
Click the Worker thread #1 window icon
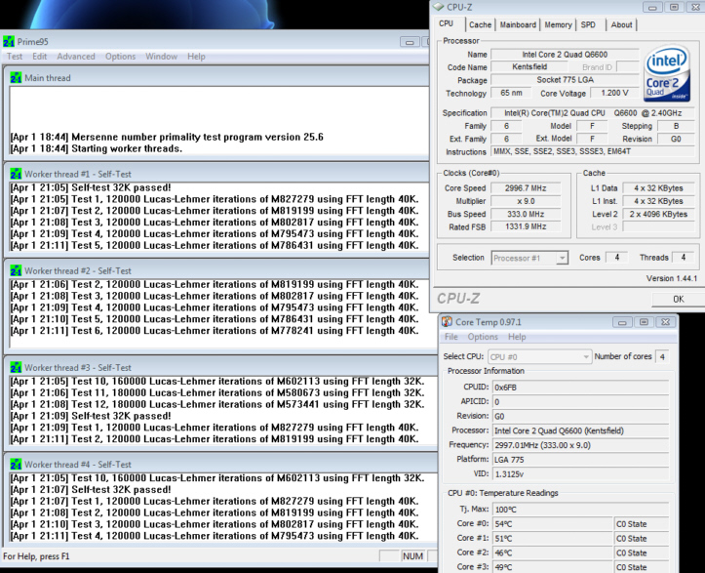16,174
